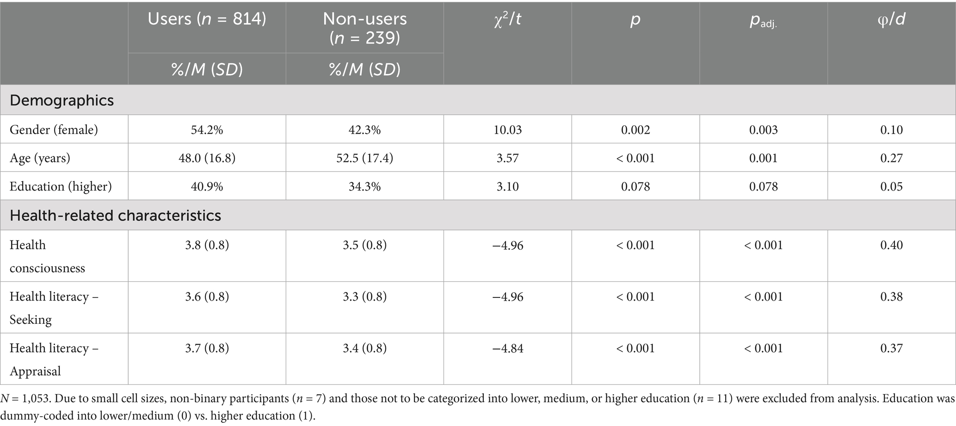Select the 52.5 (17.4) non-users age cell
This screenshot has width=956, height=426.
[364, 158]
